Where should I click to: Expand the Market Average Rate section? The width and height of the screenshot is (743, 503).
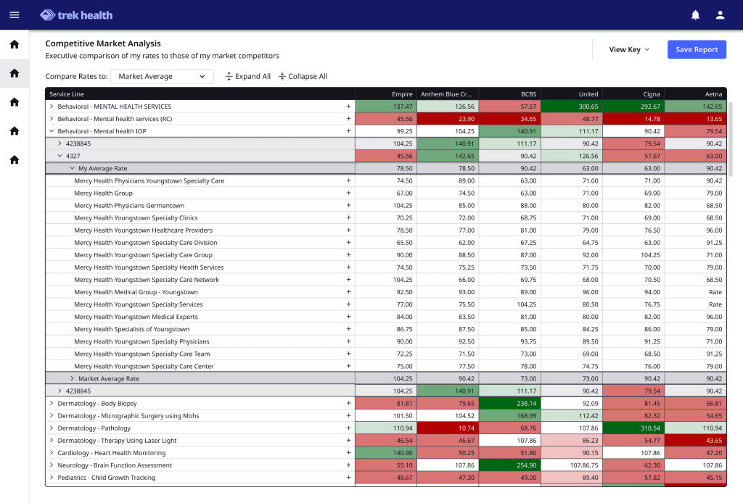coord(72,379)
